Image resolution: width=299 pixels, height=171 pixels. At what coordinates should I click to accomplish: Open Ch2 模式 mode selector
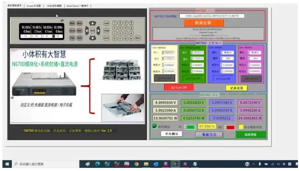coord(198,53)
